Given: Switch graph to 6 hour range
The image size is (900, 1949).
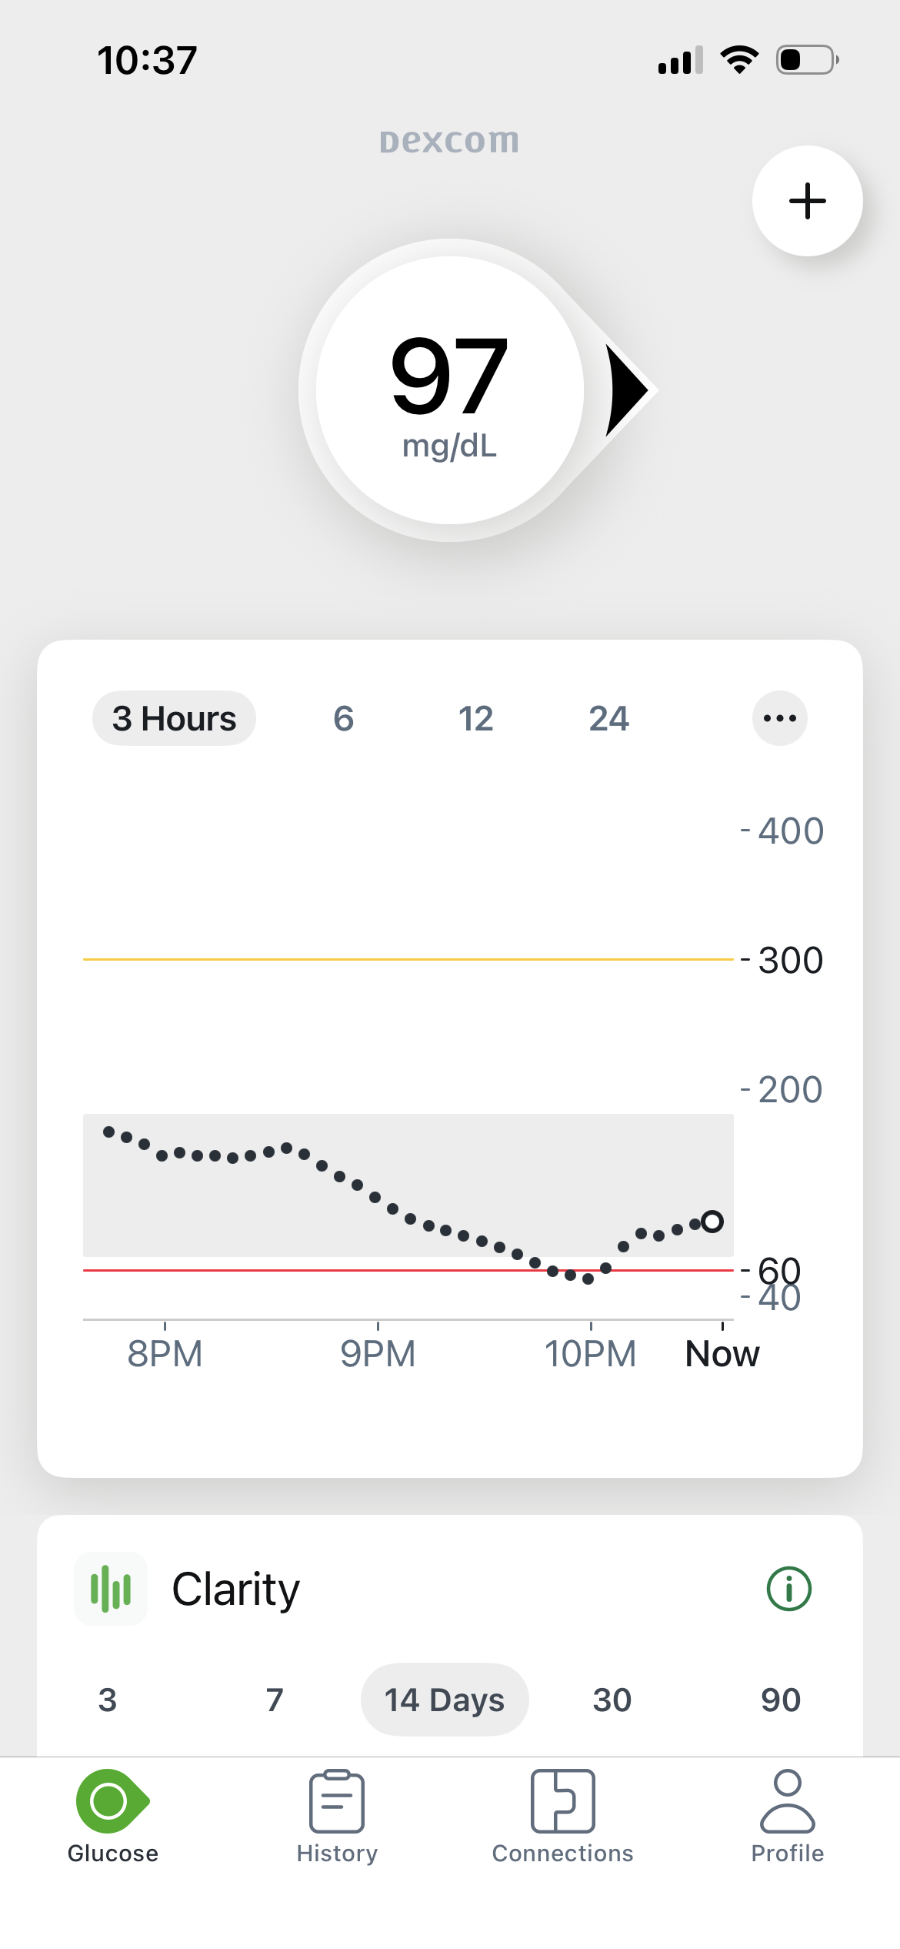Looking at the screenshot, I should click(x=343, y=718).
